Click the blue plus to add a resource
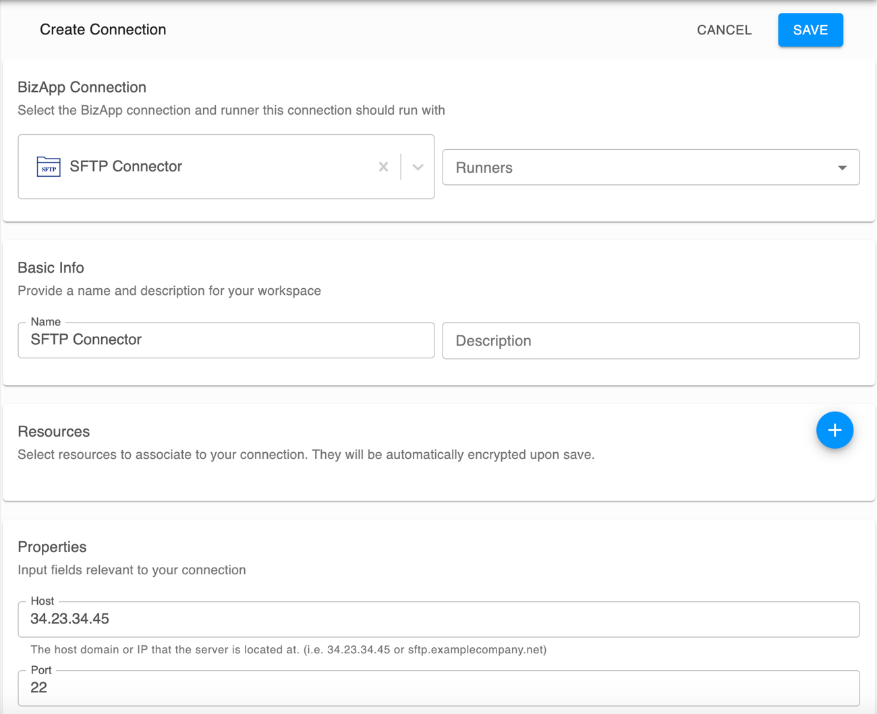Image resolution: width=877 pixels, height=714 pixels. tap(834, 430)
